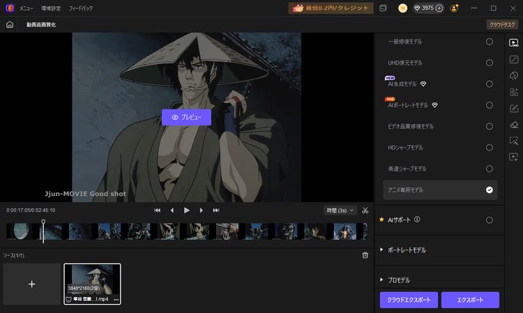
Task: Open 環境設定 menu
Action: point(51,8)
